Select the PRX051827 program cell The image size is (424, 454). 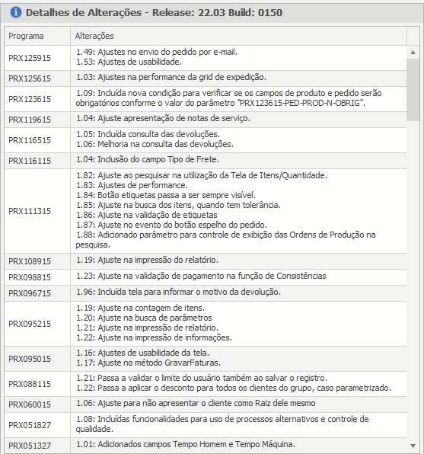pos(37,425)
